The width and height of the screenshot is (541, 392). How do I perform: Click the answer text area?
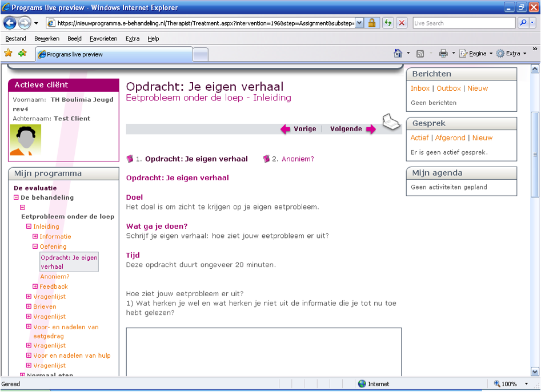pyautogui.click(x=263, y=351)
